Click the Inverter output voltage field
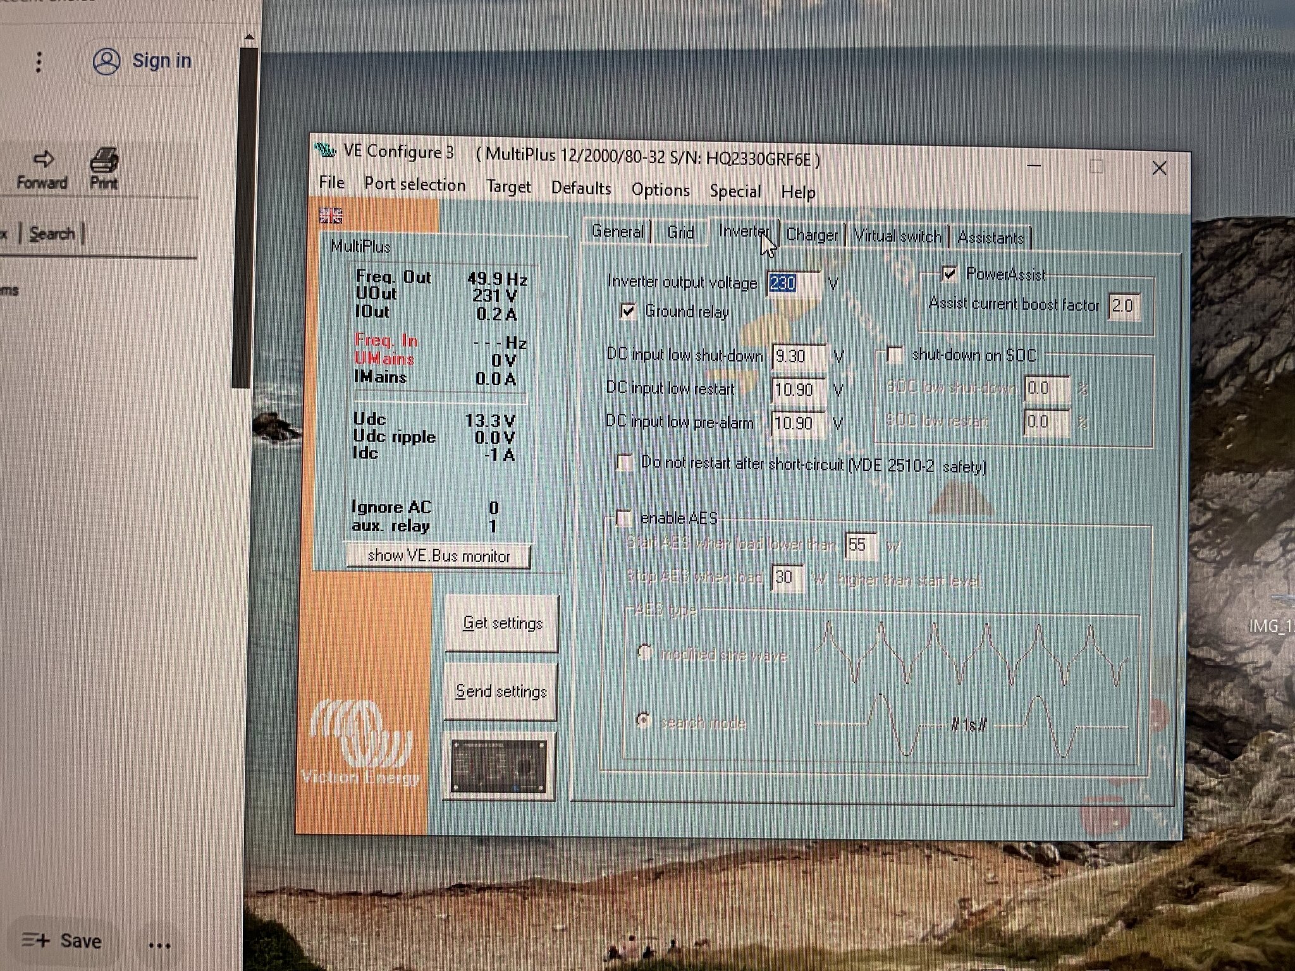This screenshot has height=971, width=1295. (794, 283)
